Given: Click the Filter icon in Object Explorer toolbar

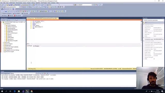Looking at the screenshot, I should 13,20.
